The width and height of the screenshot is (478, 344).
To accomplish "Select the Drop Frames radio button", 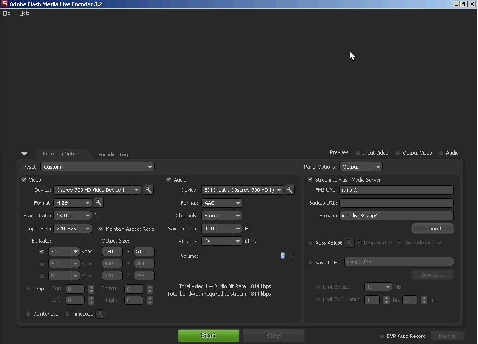I will (359, 243).
